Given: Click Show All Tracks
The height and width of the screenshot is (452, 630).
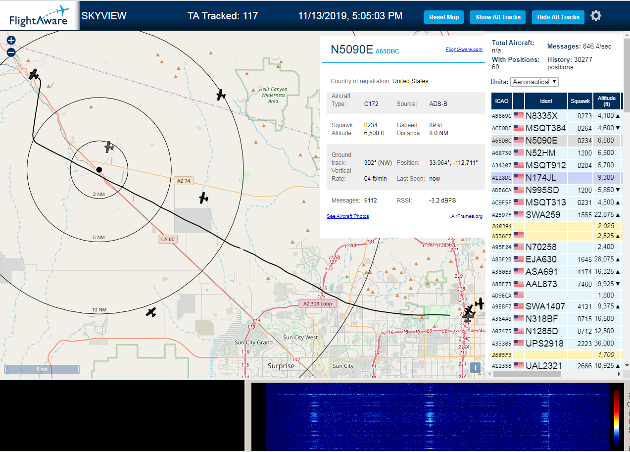Looking at the screenshot, I should click(x=498, y=17).
